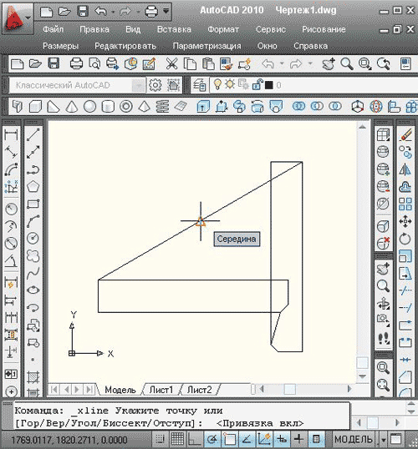Toggle Object Snap in status bar
This screenshot has height=449, width=418.
pos(230,439)
